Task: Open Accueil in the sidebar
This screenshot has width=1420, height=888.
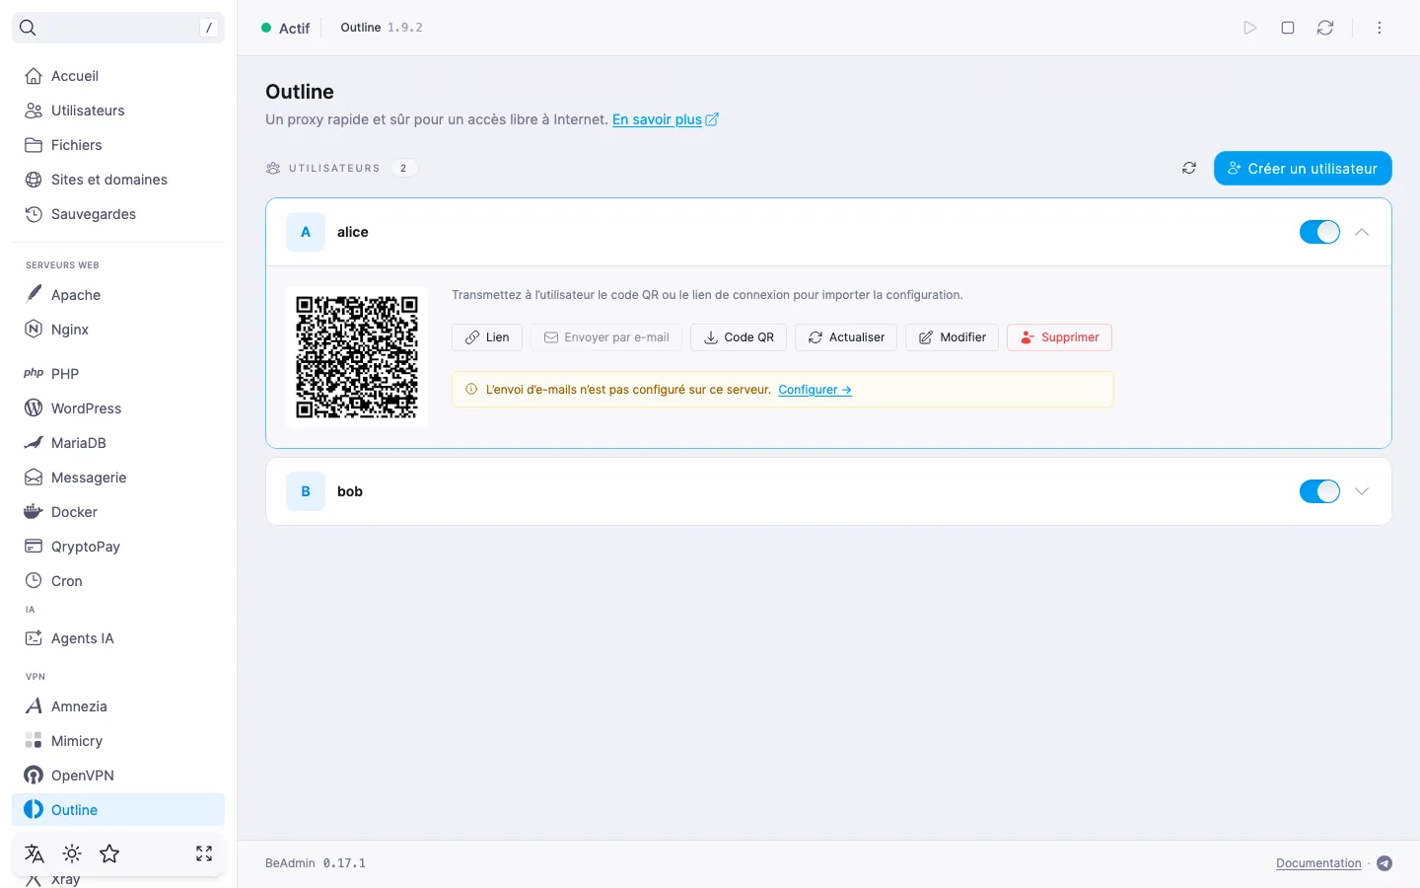Action: [118, 76]
